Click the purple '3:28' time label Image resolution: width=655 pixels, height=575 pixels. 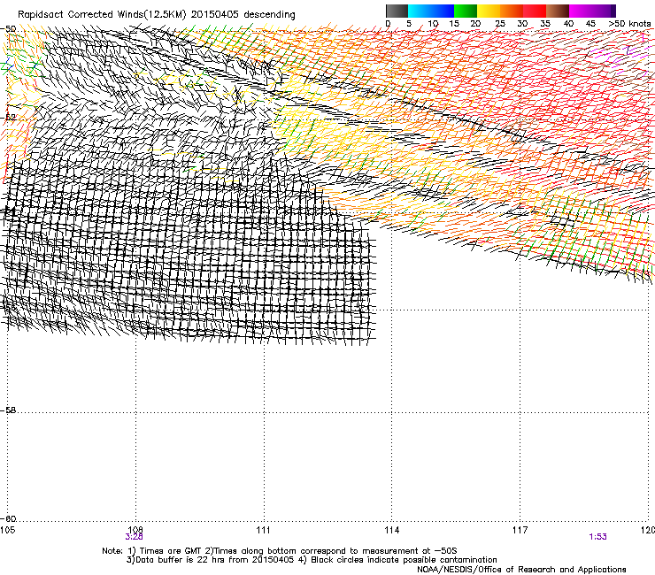tap(134, 537)
